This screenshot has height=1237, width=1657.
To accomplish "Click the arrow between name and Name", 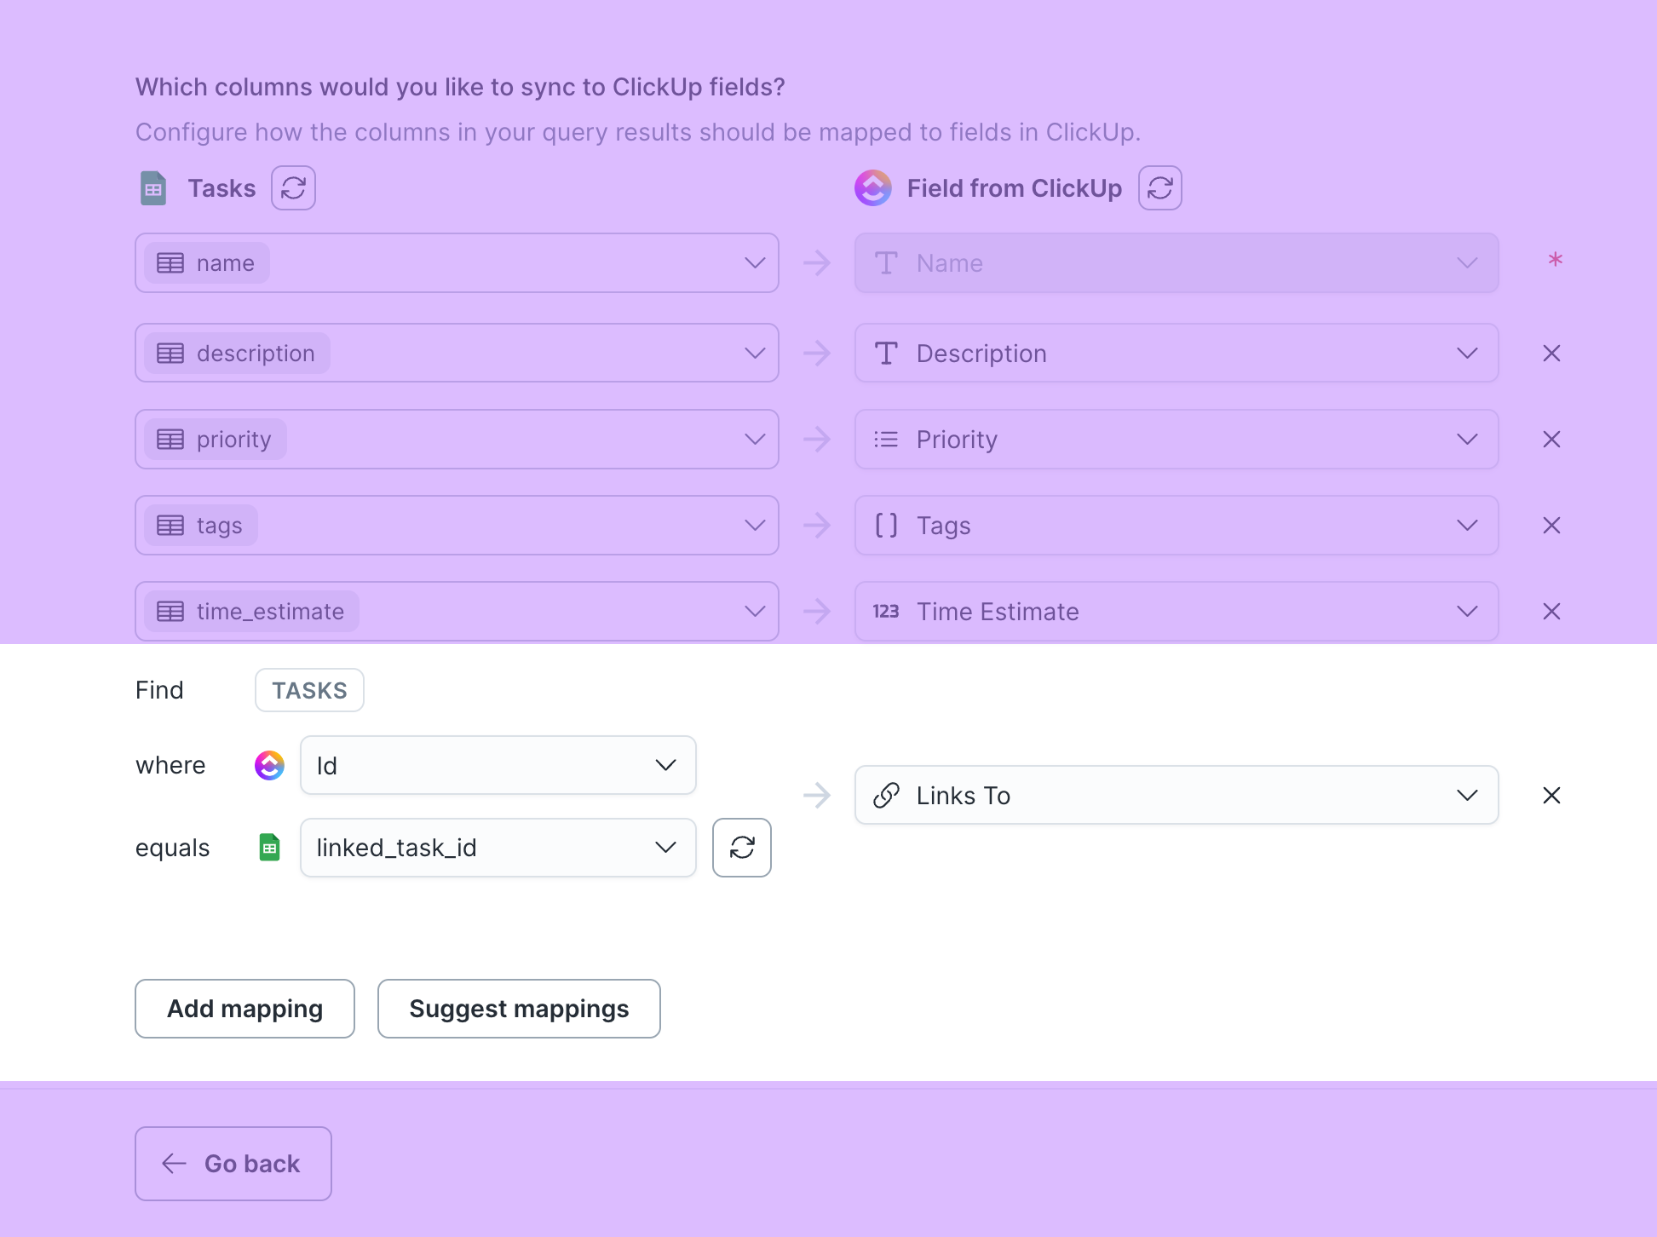I will click(x=817, y=263).
